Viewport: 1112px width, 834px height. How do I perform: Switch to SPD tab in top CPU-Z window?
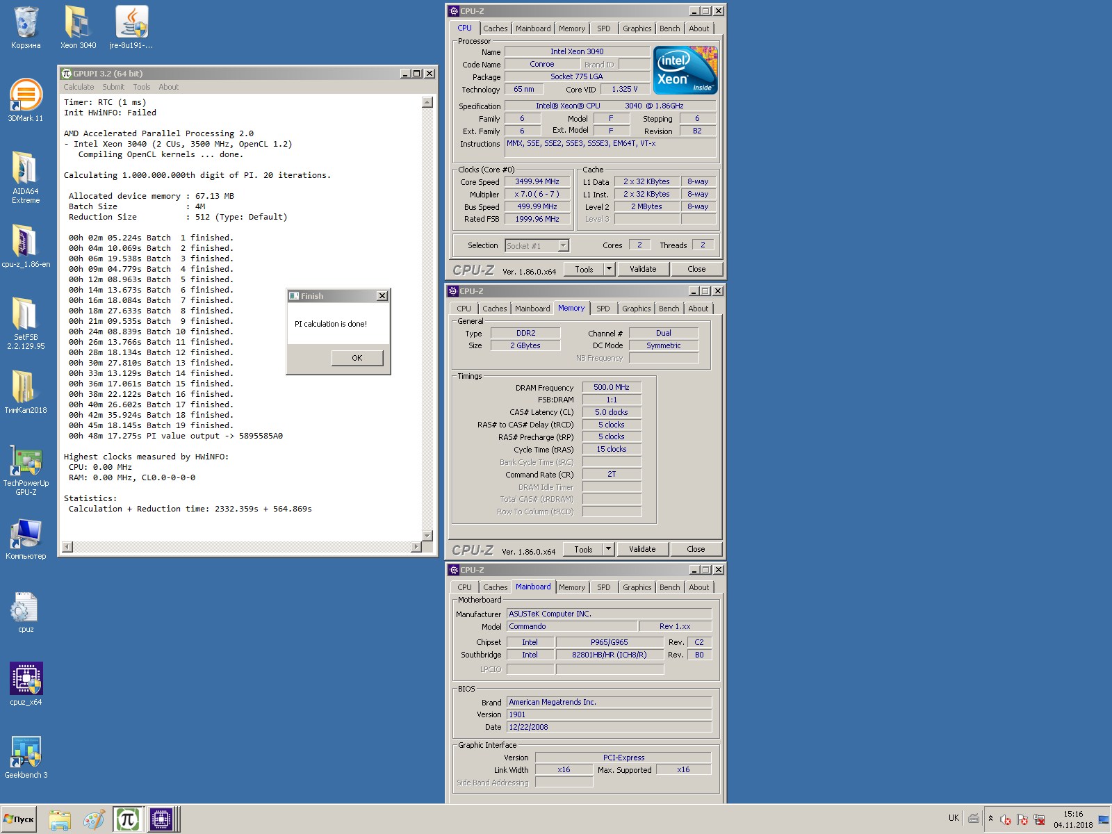coord(604,28)
